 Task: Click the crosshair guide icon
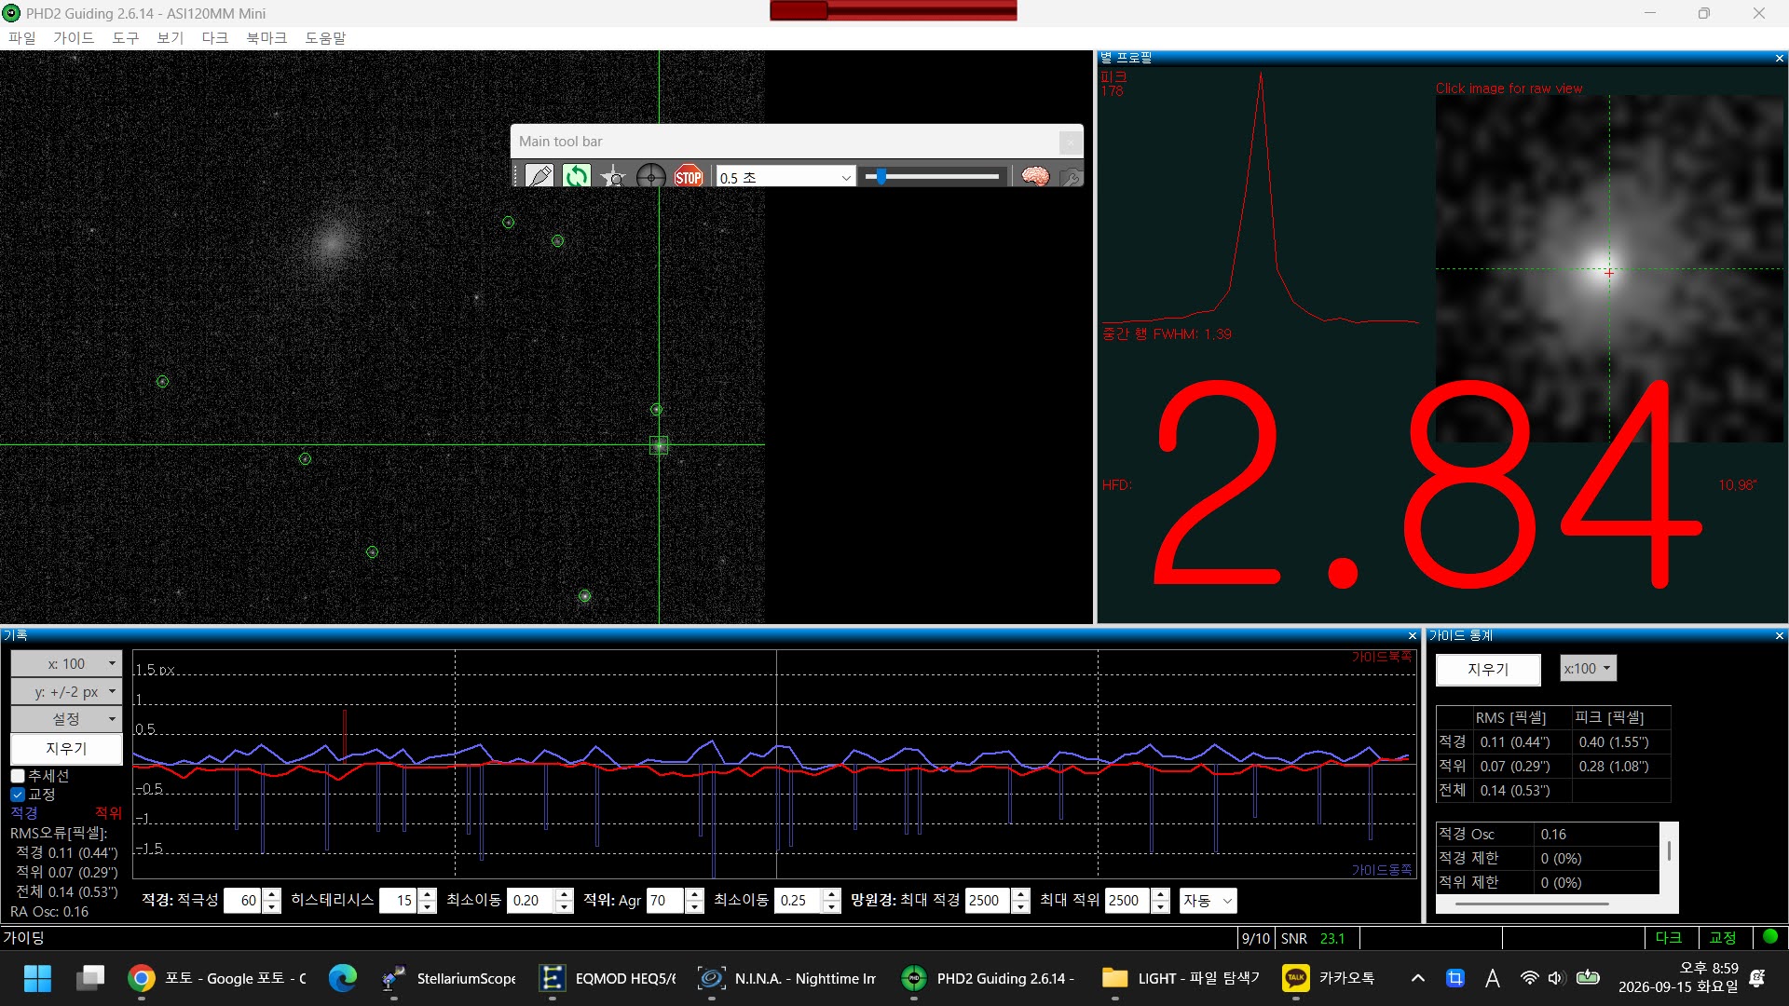(650, 176)
